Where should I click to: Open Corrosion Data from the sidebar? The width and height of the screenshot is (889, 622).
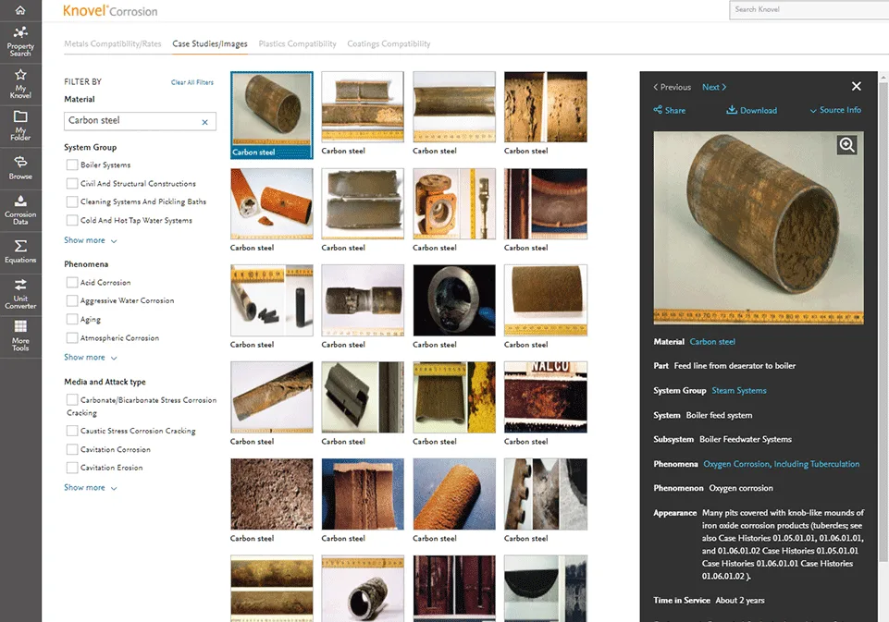20,208
